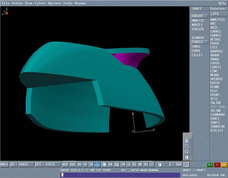Open the keypad grid icon beside L field
228x178 pixels.
click(186, 165)
